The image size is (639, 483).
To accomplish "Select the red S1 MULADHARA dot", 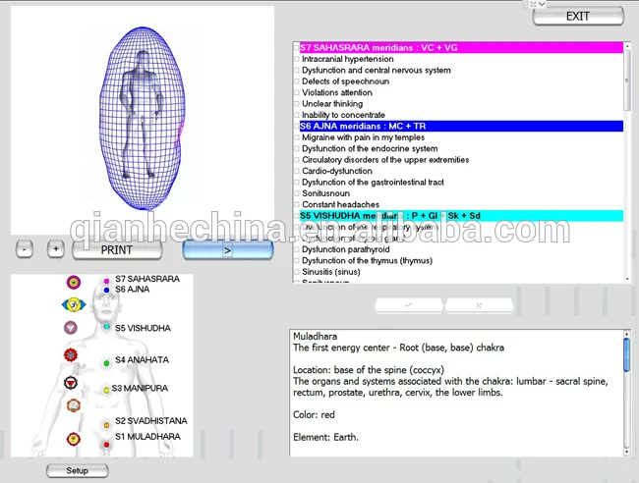I will coord(106,445).
